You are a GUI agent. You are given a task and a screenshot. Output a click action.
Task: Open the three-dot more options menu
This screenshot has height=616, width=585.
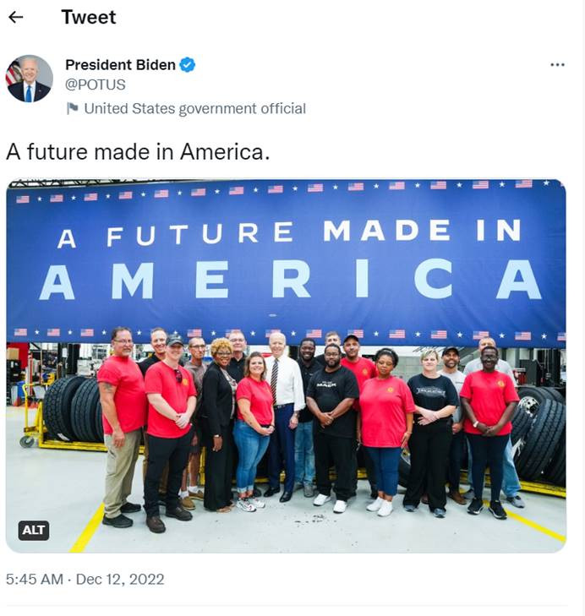[x=557, y=65]
